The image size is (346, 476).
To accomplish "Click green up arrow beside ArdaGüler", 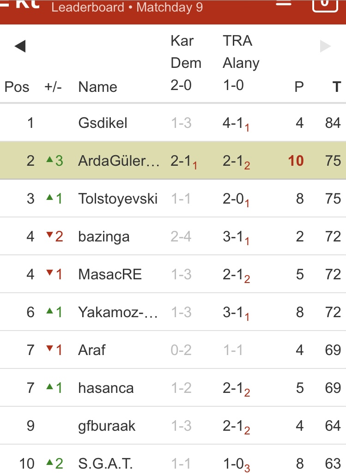I will click(x=50, y=160).
